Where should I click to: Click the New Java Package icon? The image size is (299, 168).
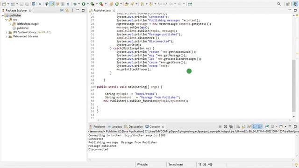coord(111,4)
